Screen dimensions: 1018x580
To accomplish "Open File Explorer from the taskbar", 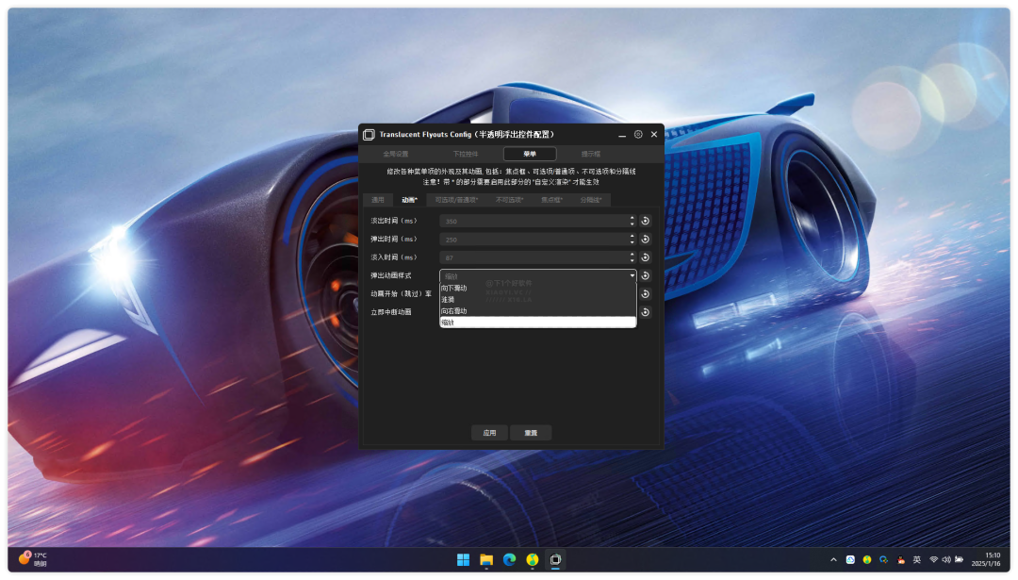I will click(486, 559).
